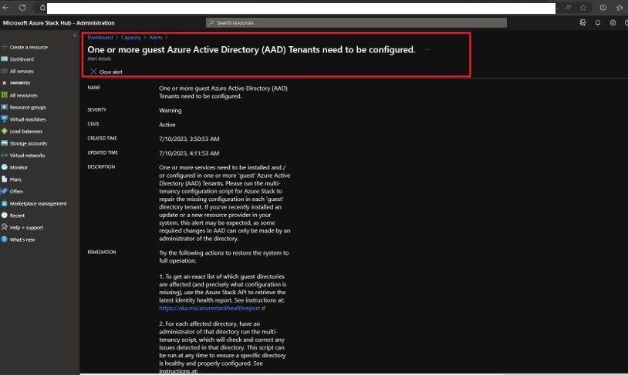This screenshot has height=375, width=628.
Task: Click the browser split screen icon
Action: click(603, 8)
